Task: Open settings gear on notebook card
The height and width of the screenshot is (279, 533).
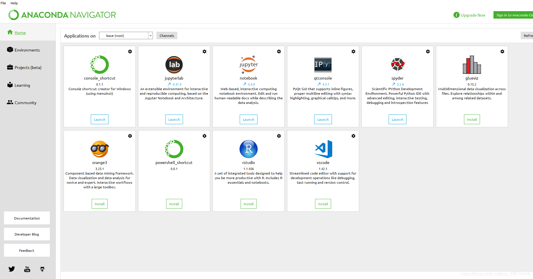Action: click(279, 52)
